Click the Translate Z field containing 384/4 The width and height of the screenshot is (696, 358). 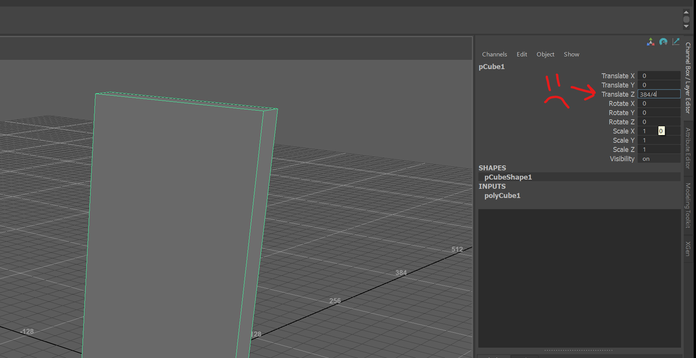tap(659, 94)
